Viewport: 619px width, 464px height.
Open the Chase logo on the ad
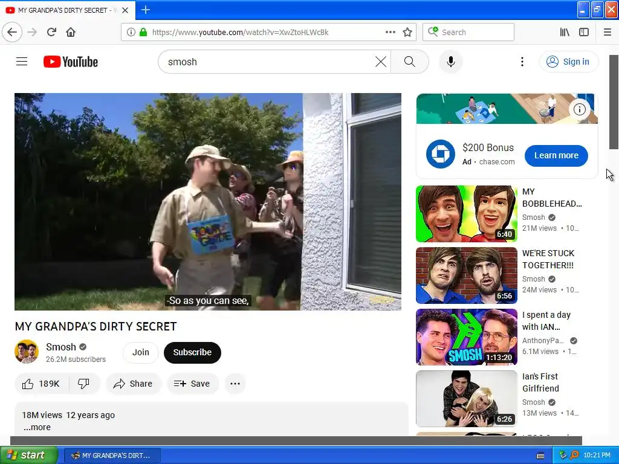440,154
